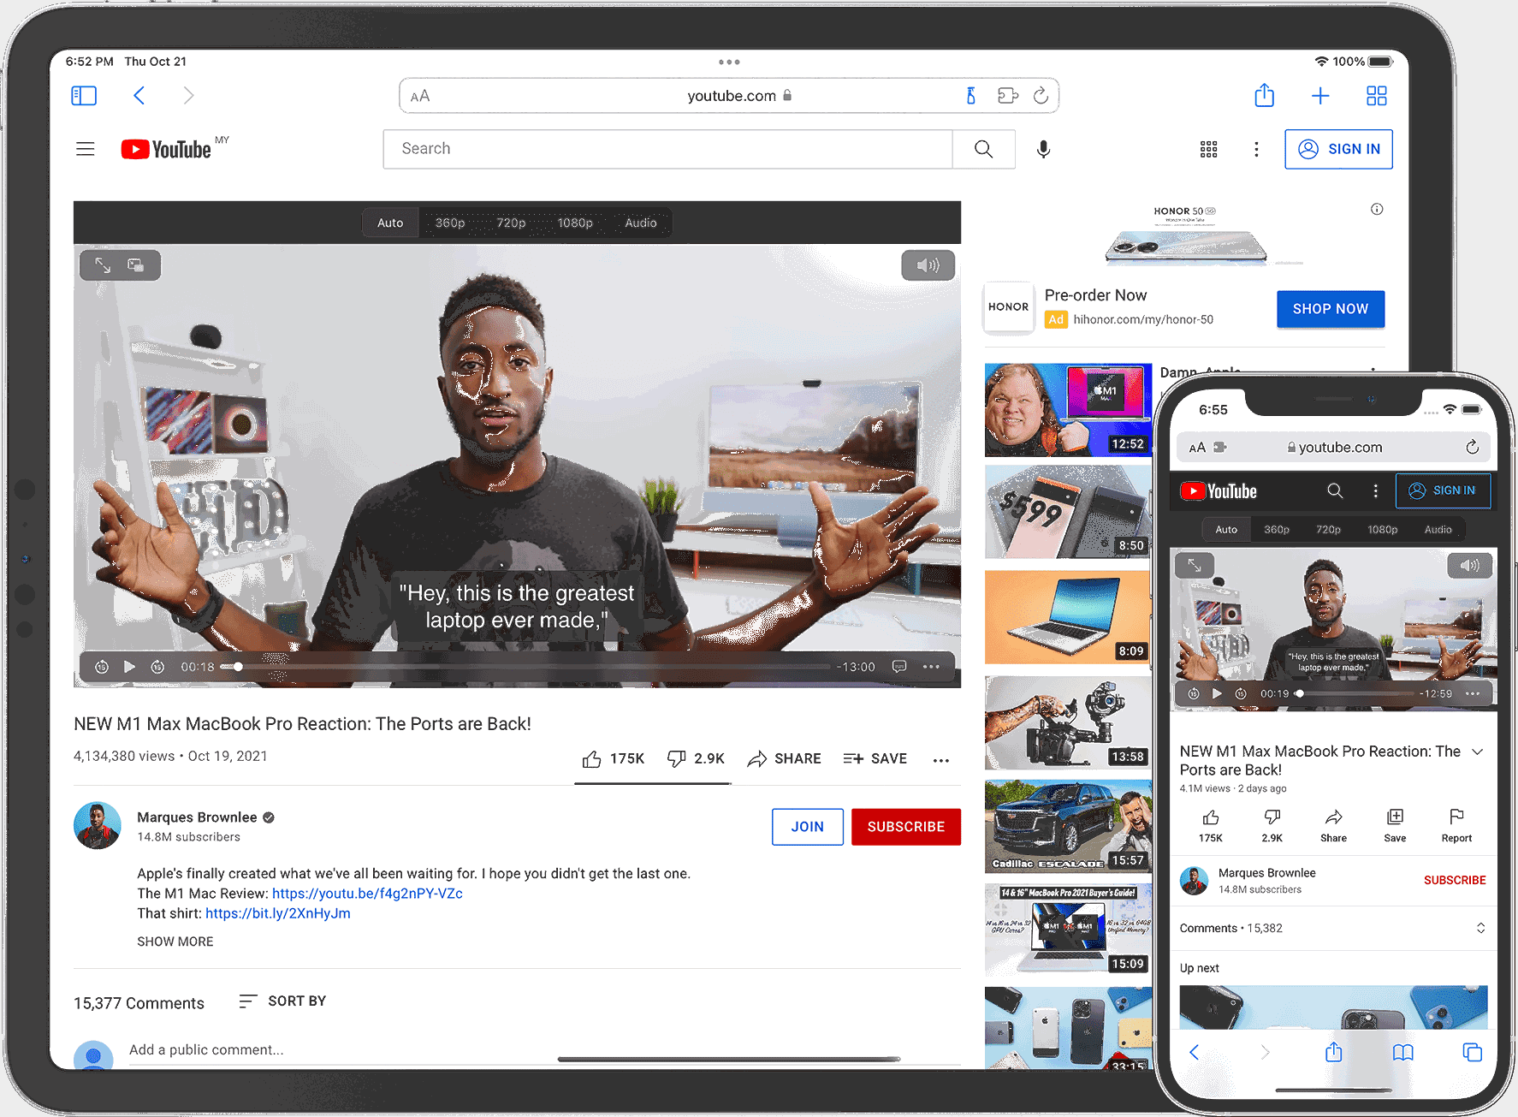
Task: Click SHARE under the iPad video
Action: pos(784,758)
